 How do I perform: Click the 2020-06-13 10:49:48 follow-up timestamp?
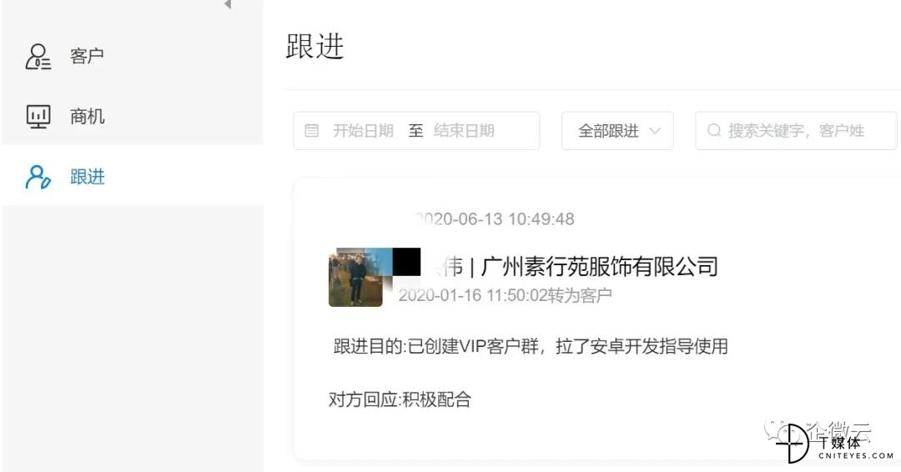point(494,218)
